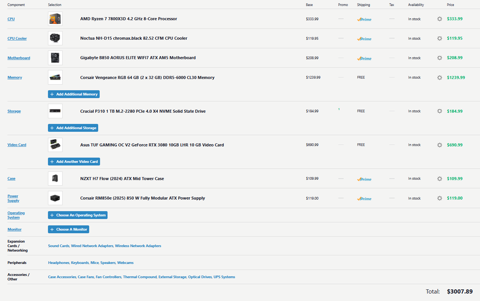Image resolution: width=480 pixels, height=301 pixels.
Task: Open settings gear for NZXT H7 Flow row
Action: coord(440,179)
